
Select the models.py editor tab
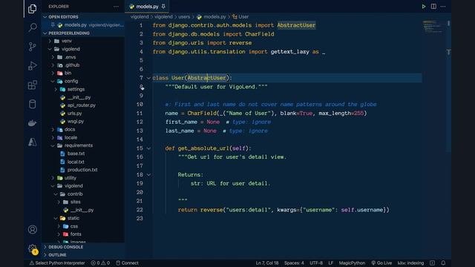(147, 7)
